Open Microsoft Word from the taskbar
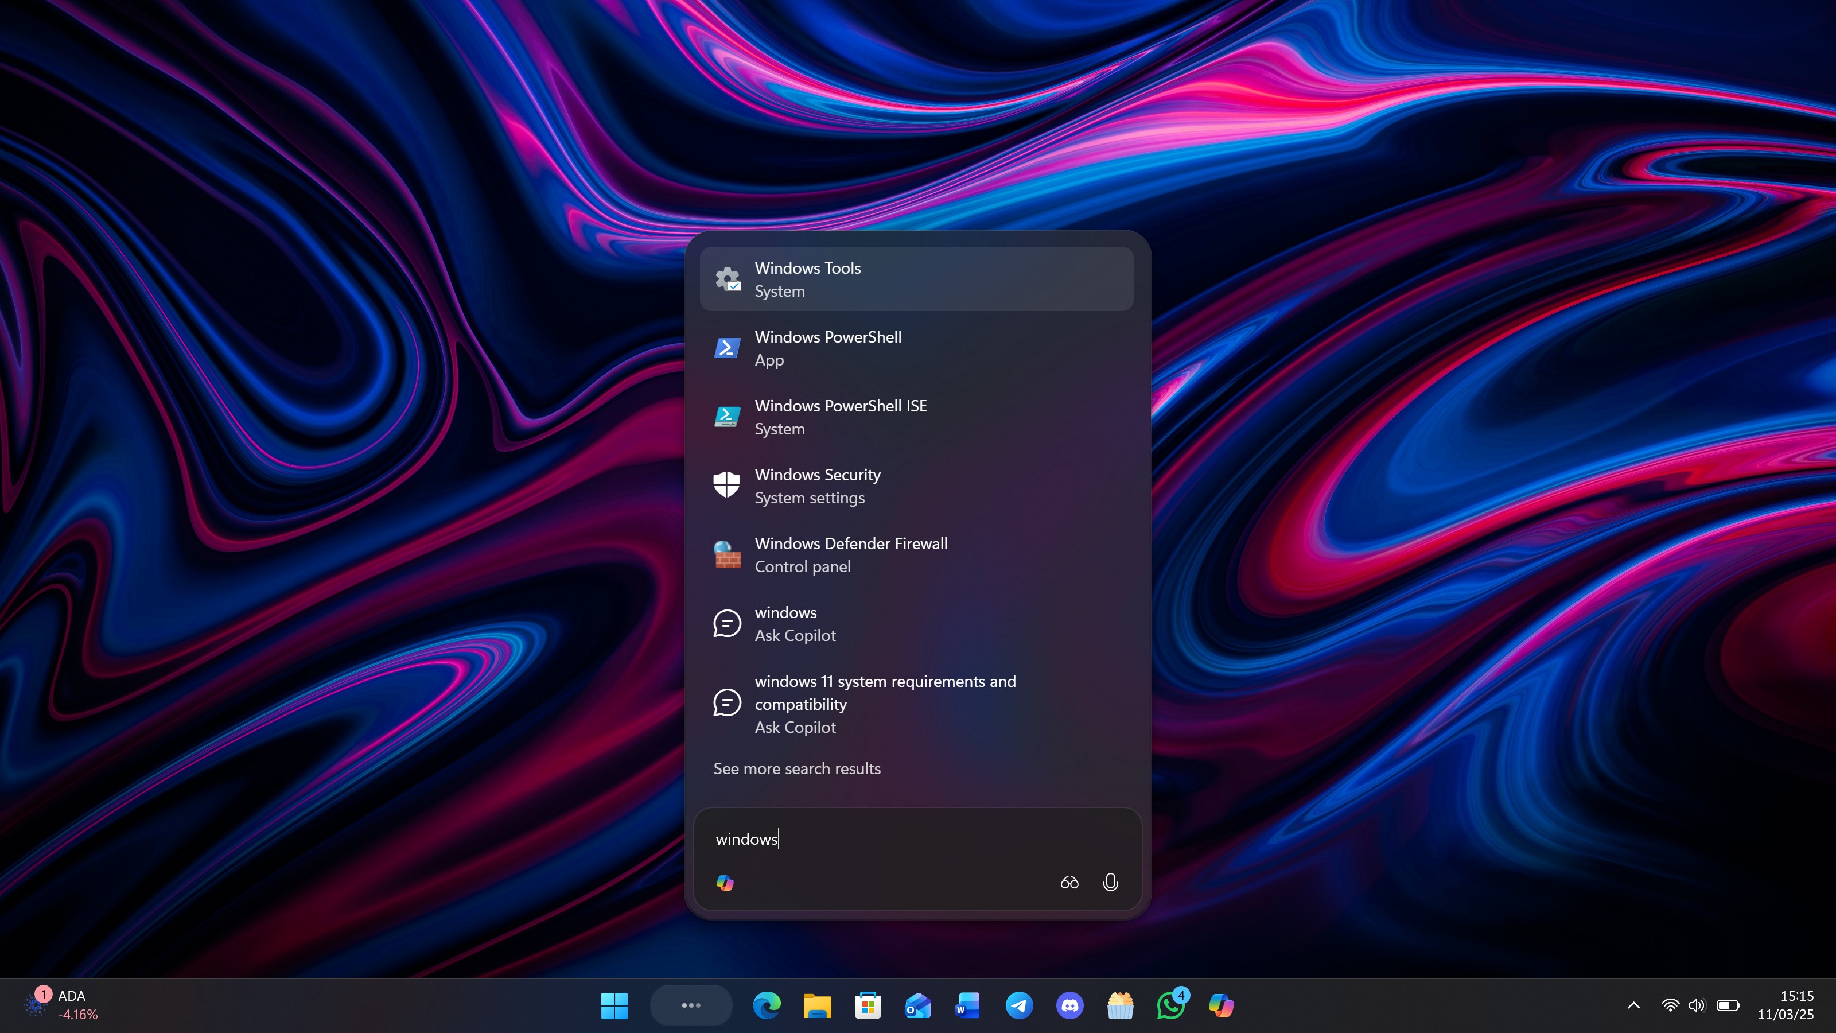 (968, 1005)
